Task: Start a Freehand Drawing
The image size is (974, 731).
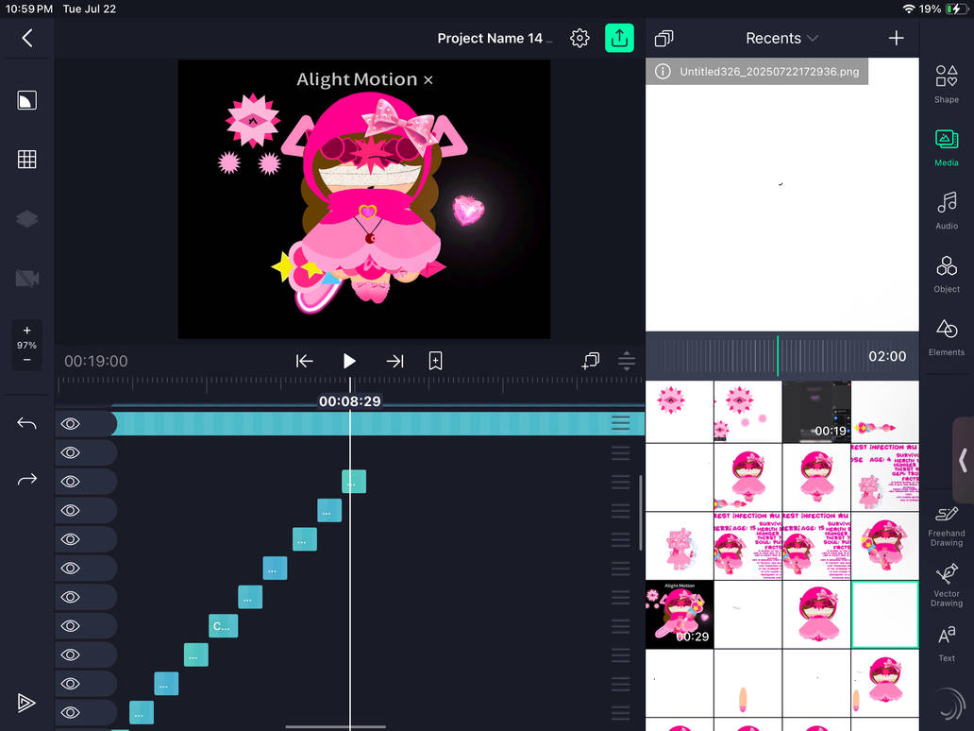Action: 946,526
